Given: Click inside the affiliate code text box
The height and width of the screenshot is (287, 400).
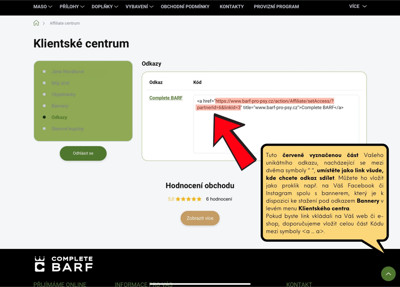Looking at the screenshot, I should 276,124.
